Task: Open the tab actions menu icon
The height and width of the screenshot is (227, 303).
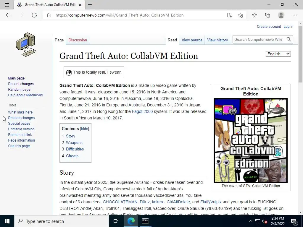Action: (x=7, y=5)
